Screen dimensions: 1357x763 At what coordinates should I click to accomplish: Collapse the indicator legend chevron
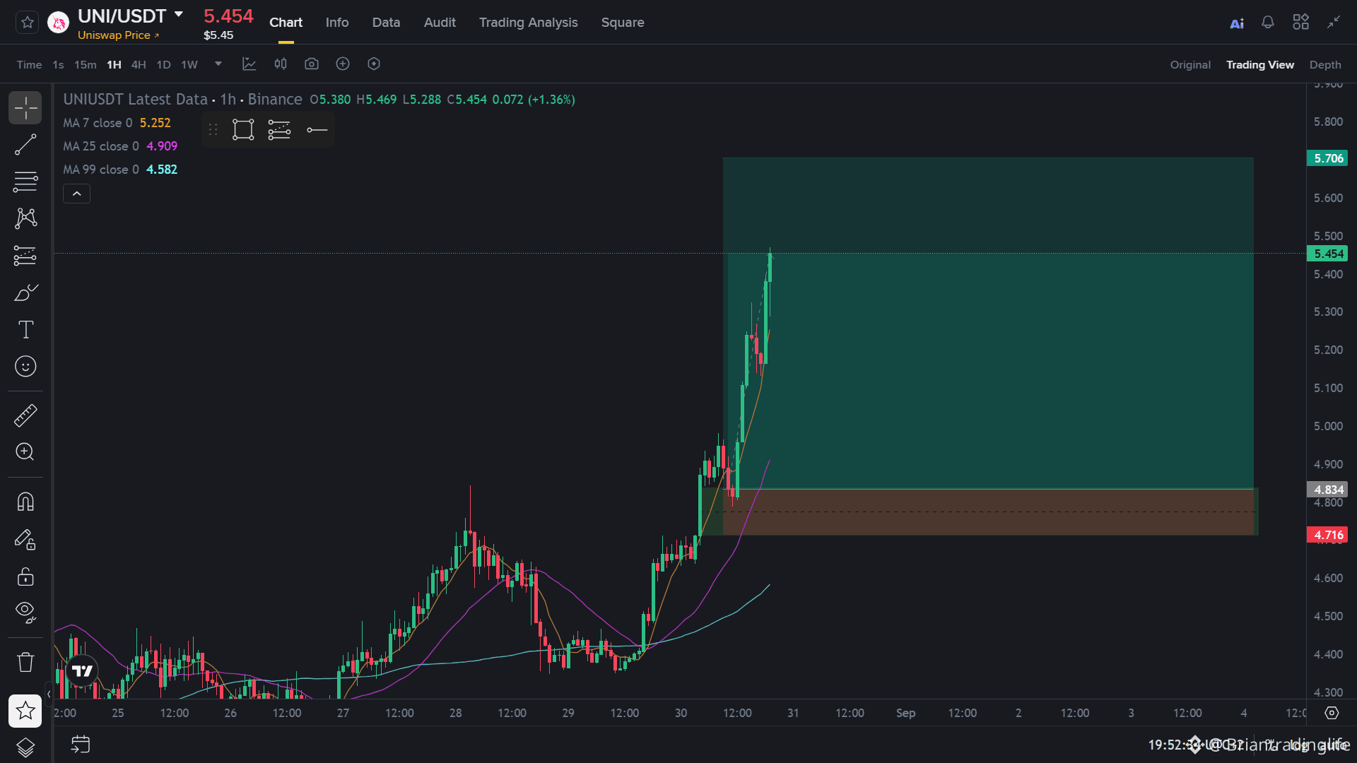point(76,194)
